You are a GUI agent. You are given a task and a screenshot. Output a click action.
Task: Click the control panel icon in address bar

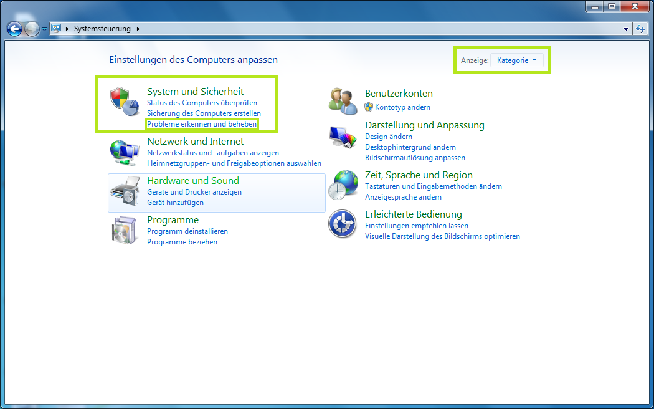[56, 29]
